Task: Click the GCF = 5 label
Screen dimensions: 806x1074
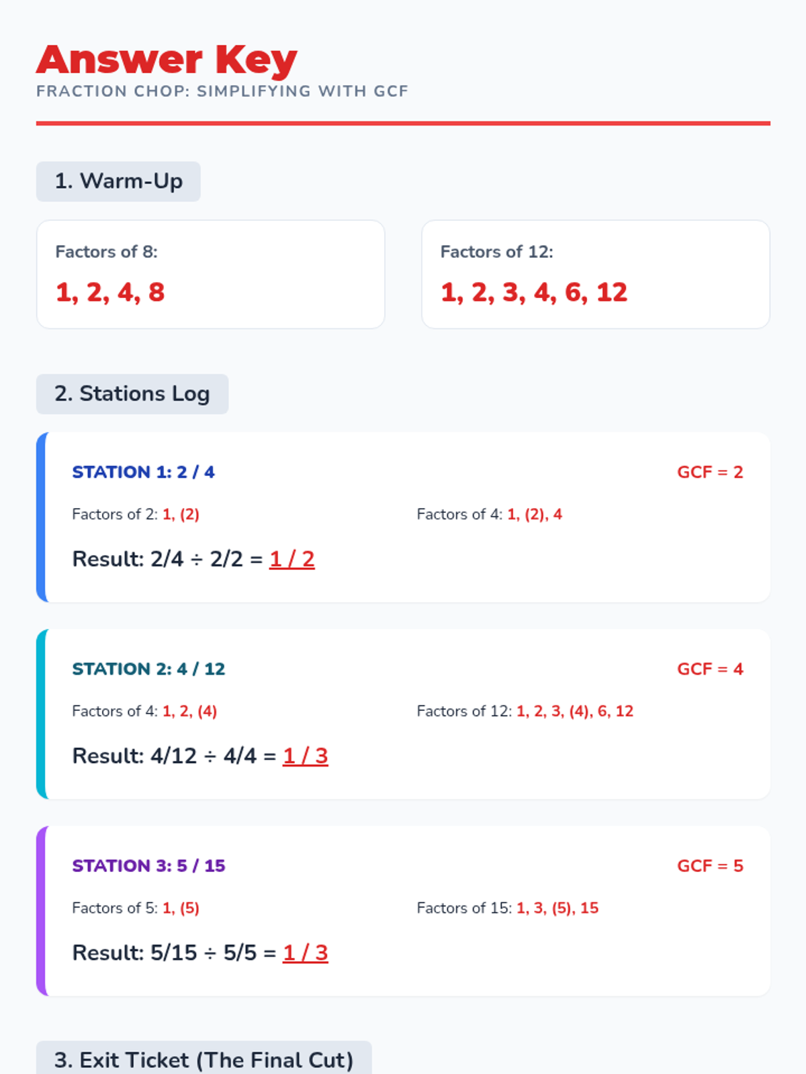Action: [710, 866]
